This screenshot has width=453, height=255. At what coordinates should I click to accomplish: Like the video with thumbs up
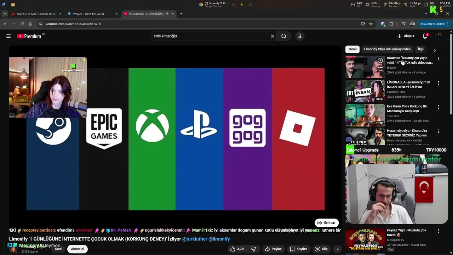pos(237,249)
